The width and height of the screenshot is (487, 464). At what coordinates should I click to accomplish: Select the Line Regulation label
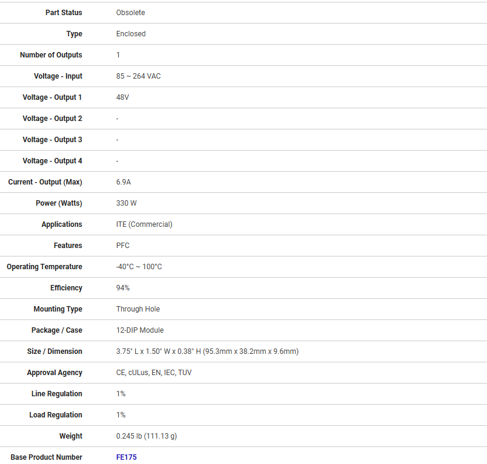[56, 394]
